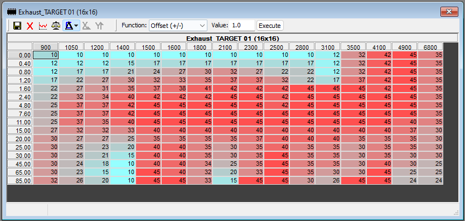Click cell 27 in row 0.80, column 1600
This screenshot has width=465, height=221.
[174, 72]
